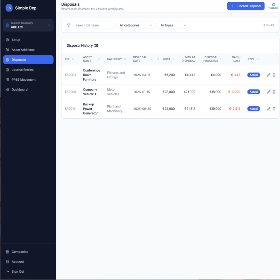Focus the Search by name field
Image resolution: width=280 pixels, height=280 pixels.
(94, 25)
